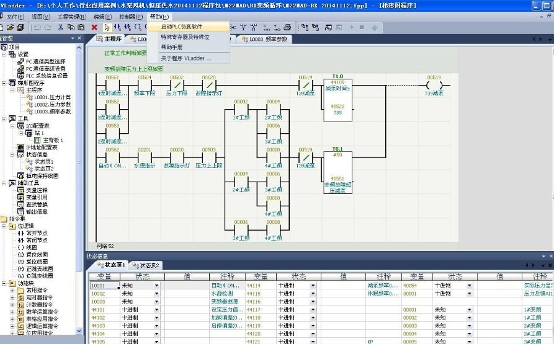Select 常开节点 instruction in the tree
This screenshot has height=344, width=554.
tap(37, 233)
